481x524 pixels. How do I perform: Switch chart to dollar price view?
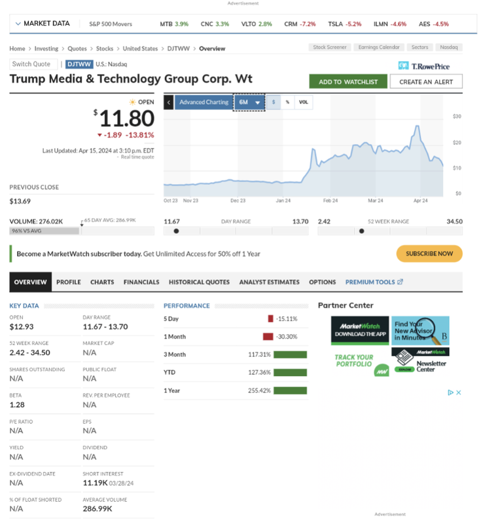[x=274, y=102]
